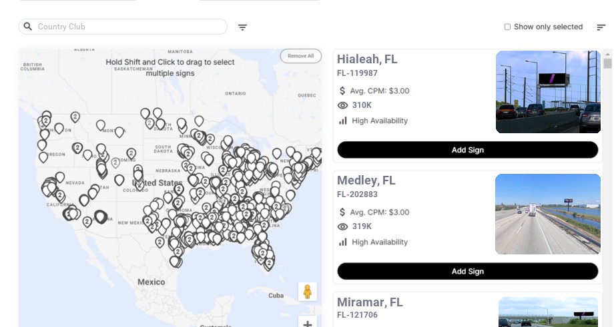Open the sort icon next to Show only selected

click(x=601, y=27)
